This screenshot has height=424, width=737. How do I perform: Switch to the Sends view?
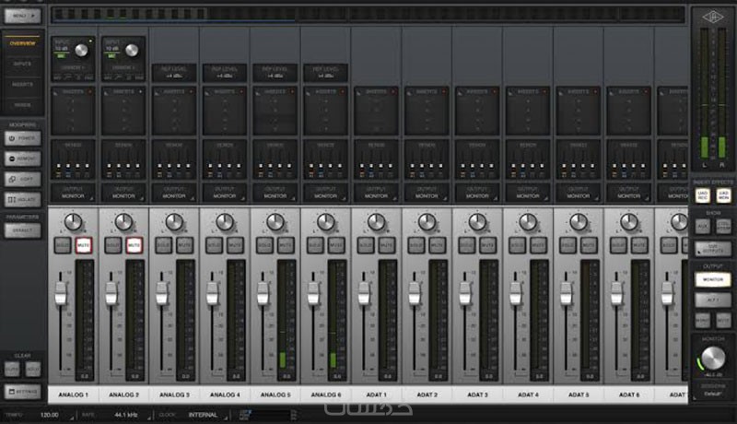pos(22,105)
